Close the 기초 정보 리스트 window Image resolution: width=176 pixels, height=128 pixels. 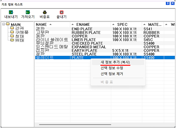(x=172, y=3)
